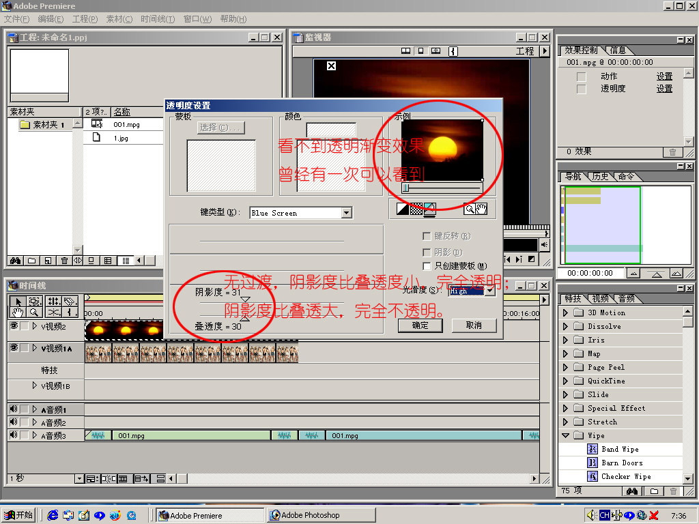Mute the A音频3 track speaker toggle
Screen dimensions: 699x524
coord(14,435)
